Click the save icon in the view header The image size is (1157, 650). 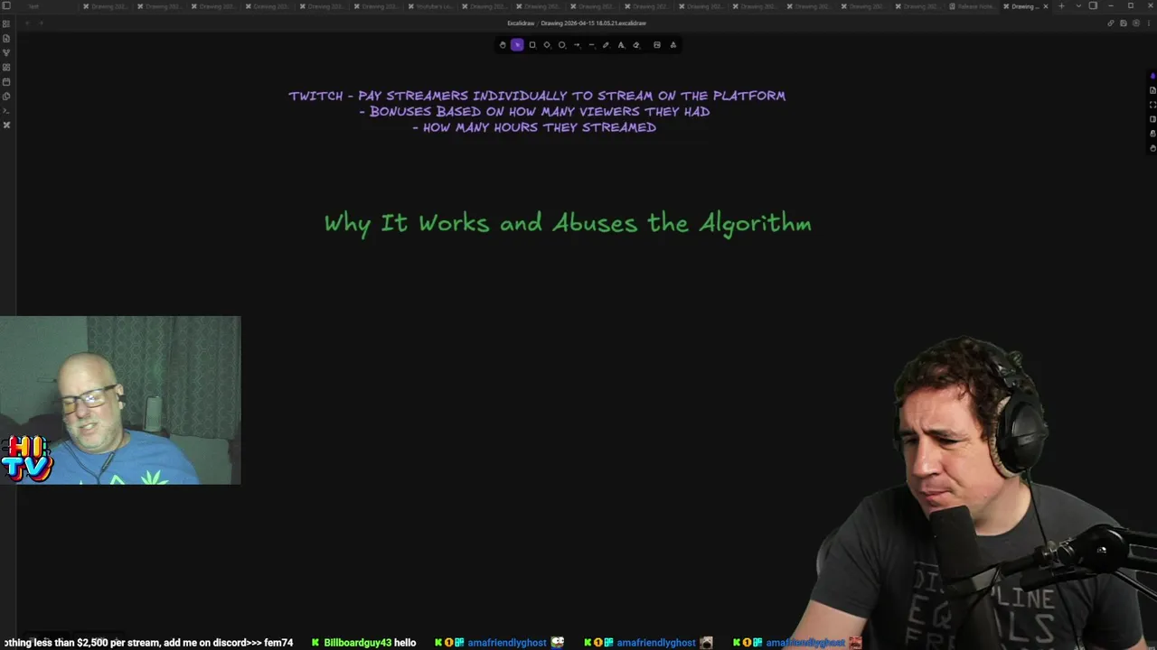click(1124, 23)
